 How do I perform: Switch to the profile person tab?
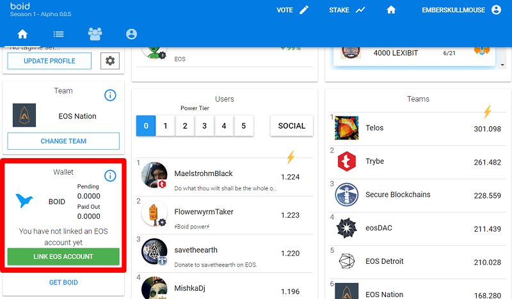(x=131, y=34)
